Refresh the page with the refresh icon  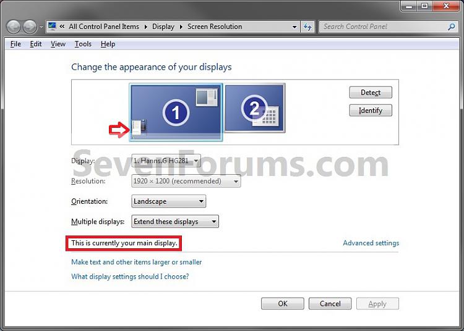pyautogui.click(x=307, y=27)
